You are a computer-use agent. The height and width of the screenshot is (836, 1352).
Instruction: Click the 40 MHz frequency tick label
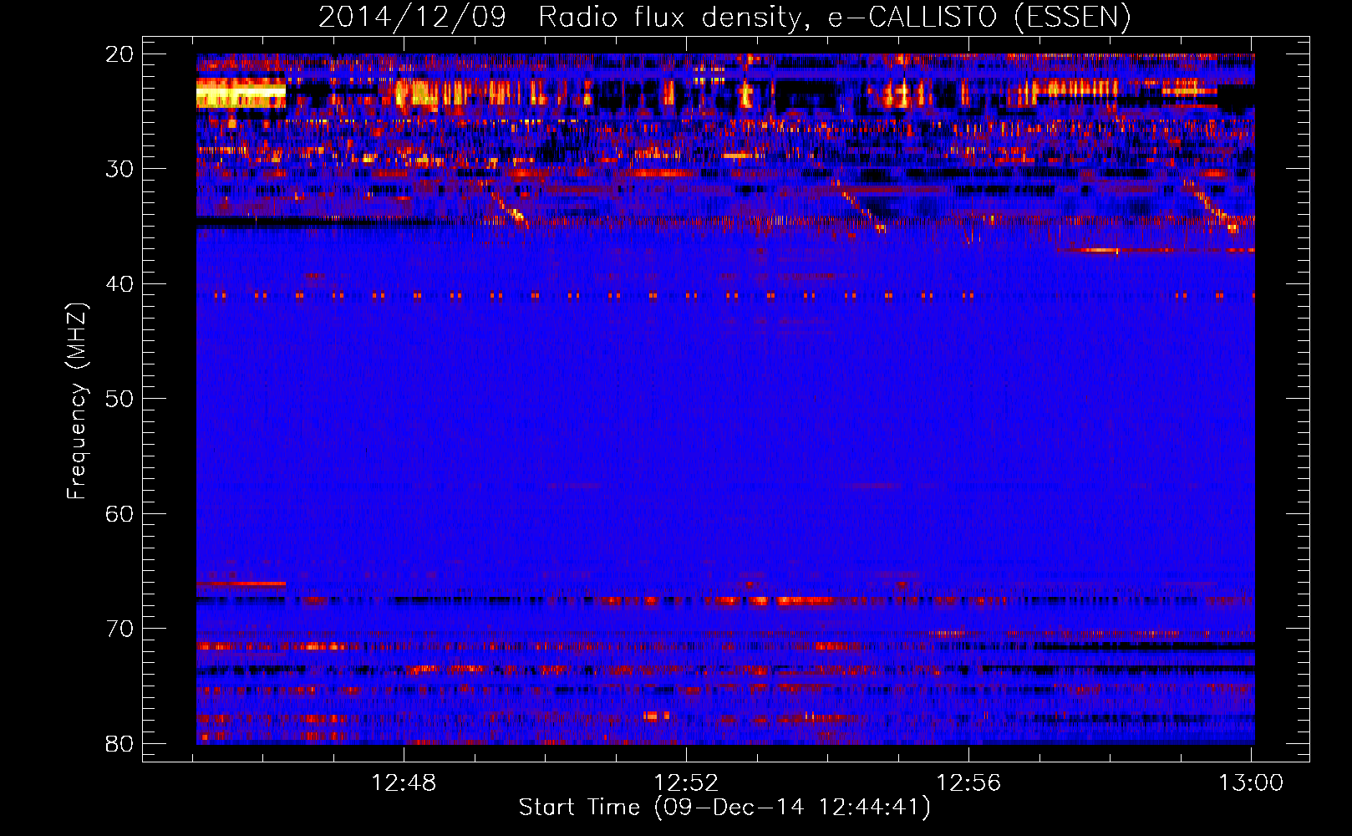119,284
